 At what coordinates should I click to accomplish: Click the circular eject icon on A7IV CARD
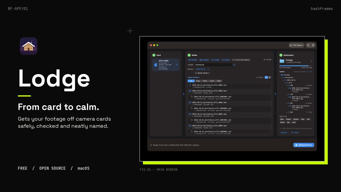(x=177, y=65)
